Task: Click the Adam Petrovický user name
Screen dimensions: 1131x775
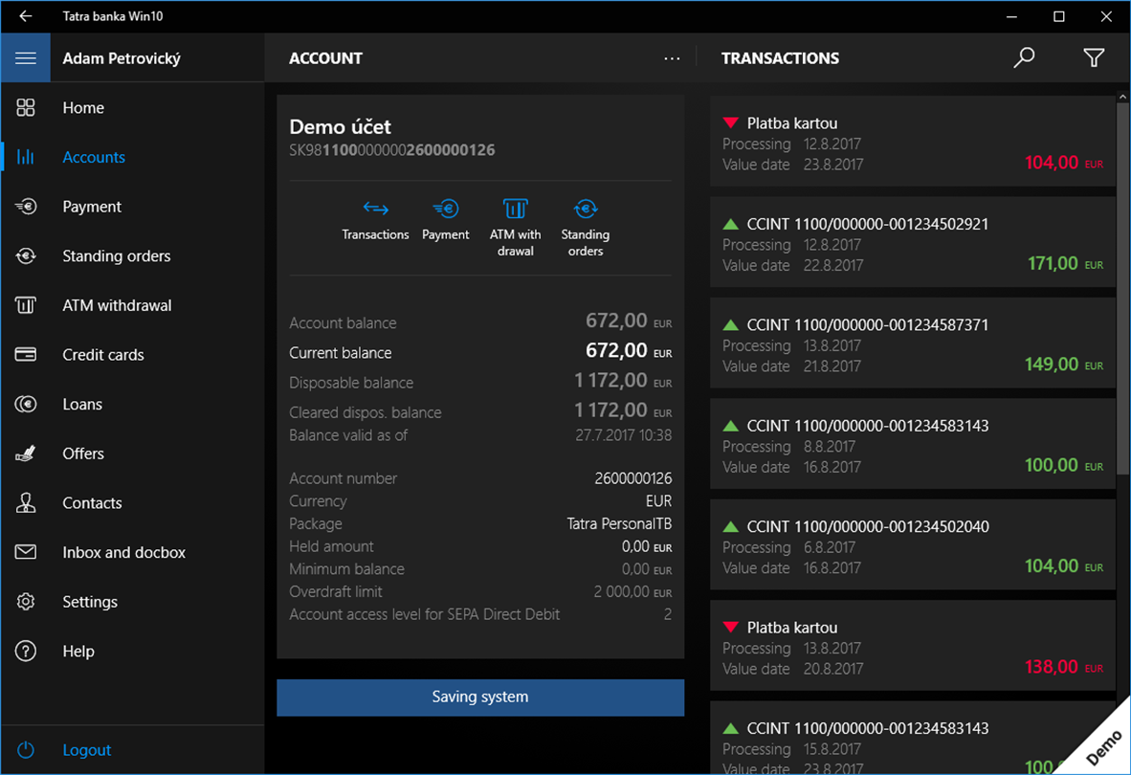Action: tap(122, 58)
